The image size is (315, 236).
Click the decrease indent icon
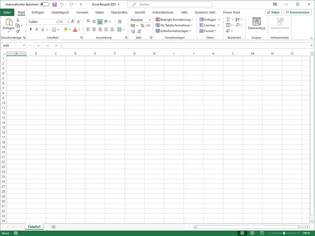(106, 29)
